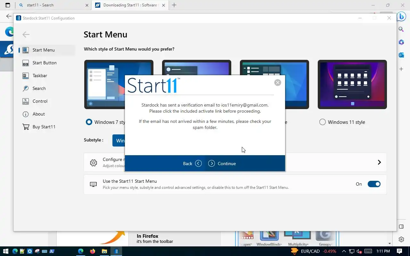Viewport: 410px width, 256px height.
Task: Click the Taskbar sidebar icon
Action: coord(26,76)
